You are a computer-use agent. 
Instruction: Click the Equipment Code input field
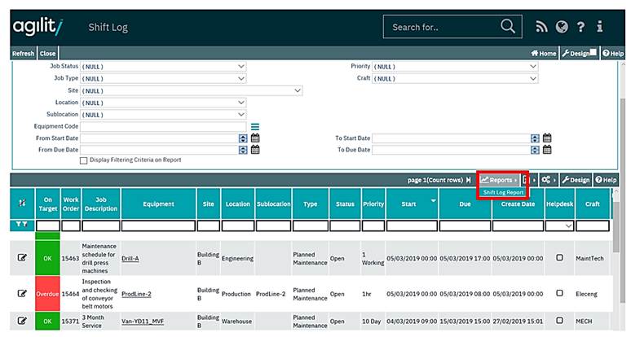click(x=162, y=126)
